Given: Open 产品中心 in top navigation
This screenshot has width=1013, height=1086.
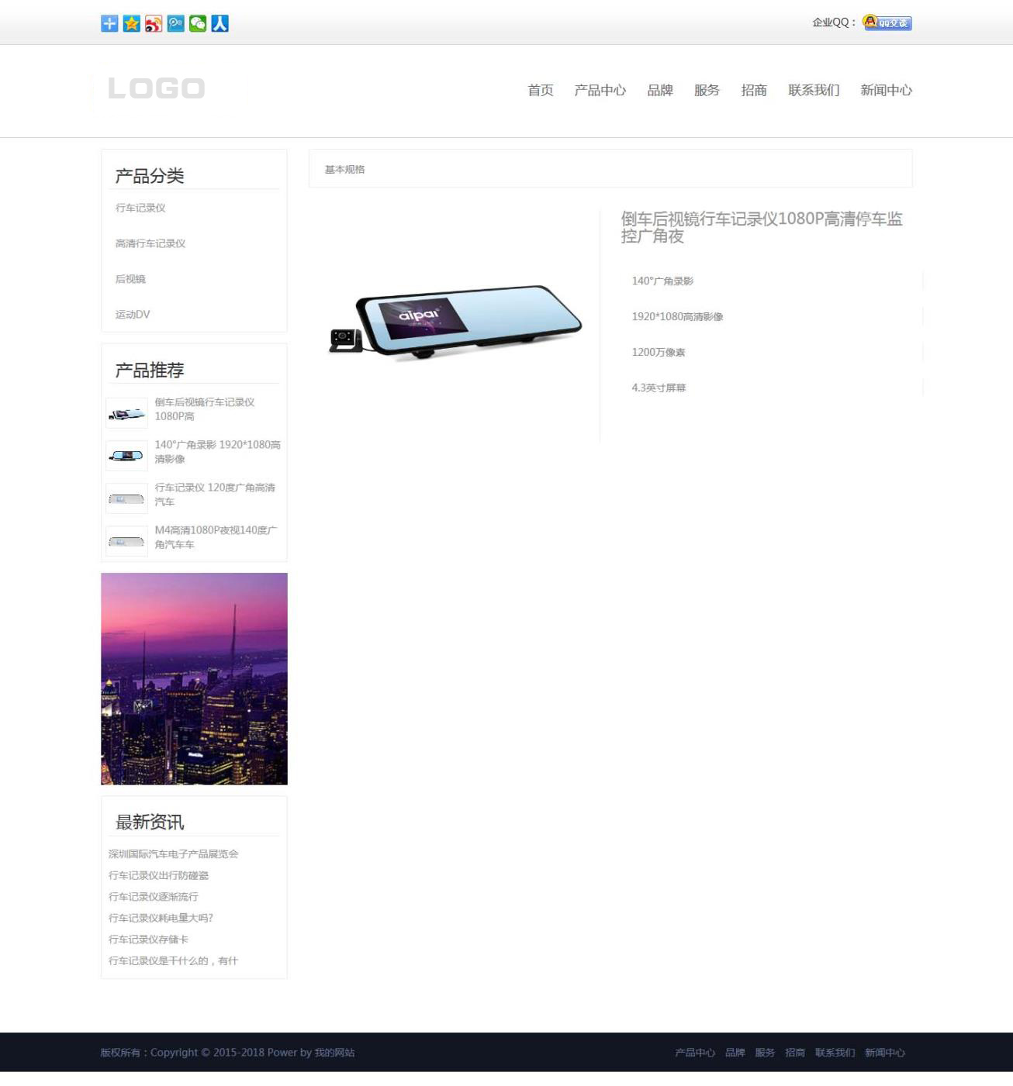Looking at the screenshot, I should (x=600, y=91).
